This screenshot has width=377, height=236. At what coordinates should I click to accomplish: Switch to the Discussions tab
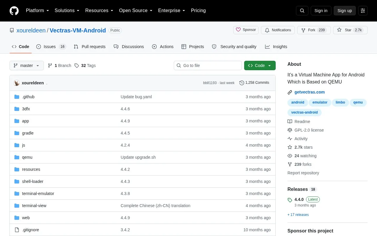(129, 47)
